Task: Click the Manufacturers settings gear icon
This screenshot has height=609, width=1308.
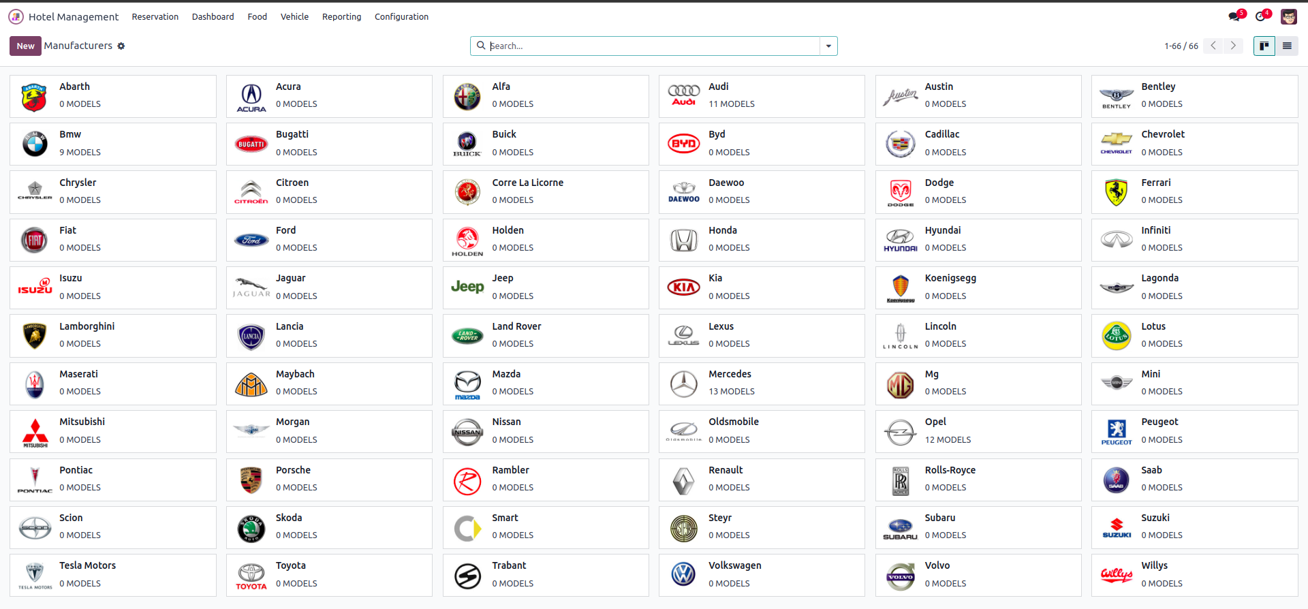Action: click(121, 46)
